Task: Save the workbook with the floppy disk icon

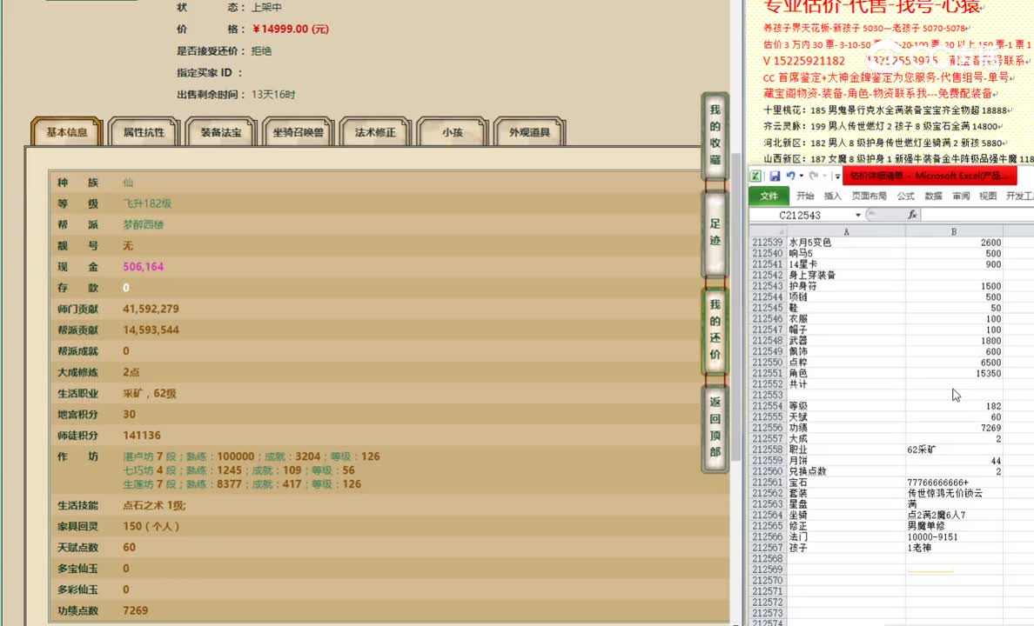Action: coord(775,176)
